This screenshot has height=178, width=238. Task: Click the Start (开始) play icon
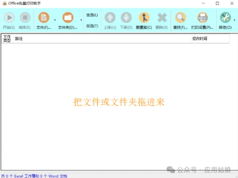pyautogui.click(x=9, y=18)
